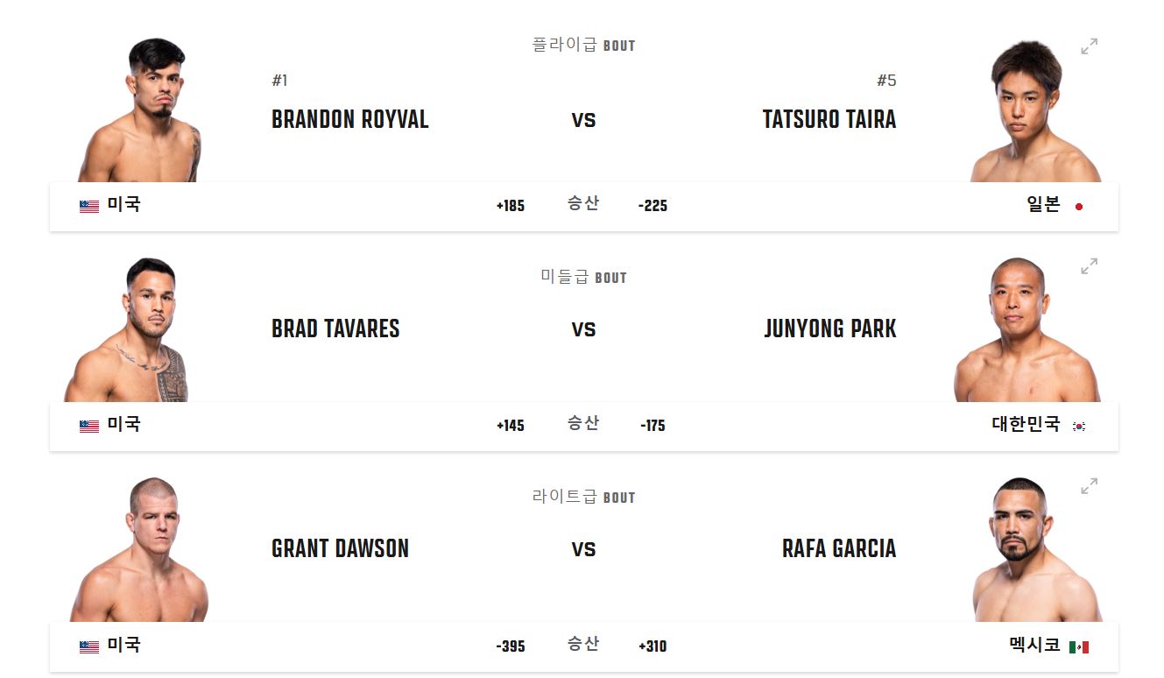Click the expand icon on Tavares vs Park card
The image size is (1164, 678).
1089,264
